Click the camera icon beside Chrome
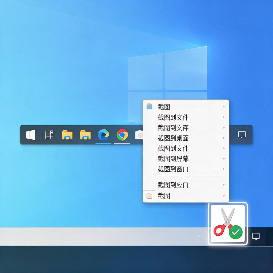 click(139, 135)
